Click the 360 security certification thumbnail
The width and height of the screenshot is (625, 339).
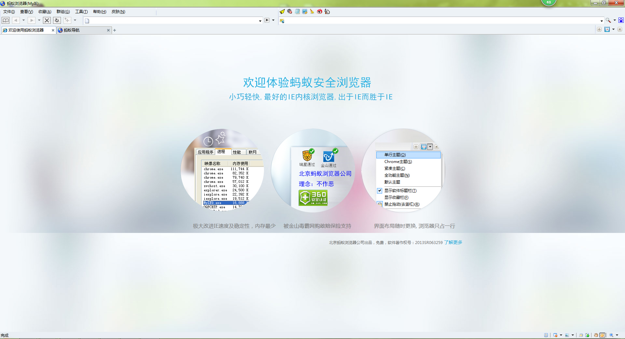(x=313, y=170)
